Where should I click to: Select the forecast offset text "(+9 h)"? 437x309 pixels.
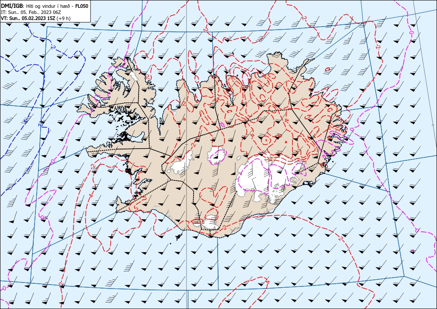[63, 19]
